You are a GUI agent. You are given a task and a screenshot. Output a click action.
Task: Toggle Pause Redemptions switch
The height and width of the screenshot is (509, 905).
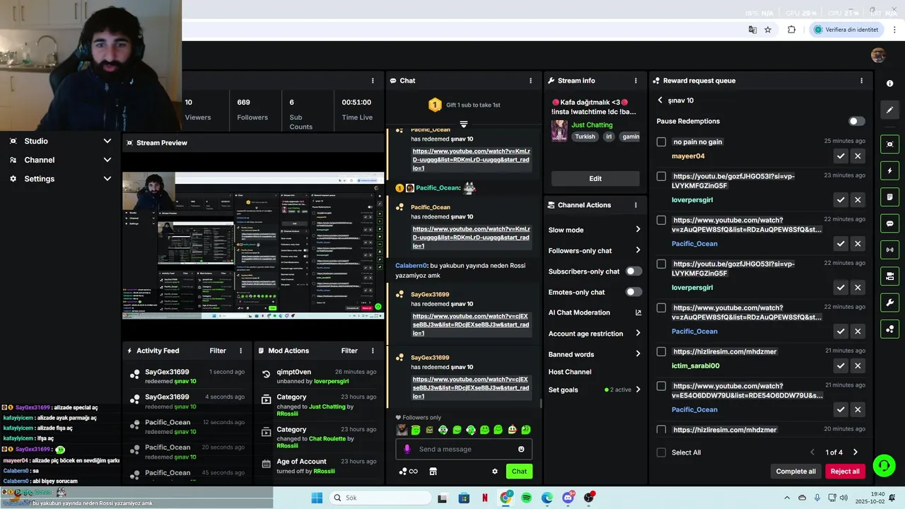point(856,121)
